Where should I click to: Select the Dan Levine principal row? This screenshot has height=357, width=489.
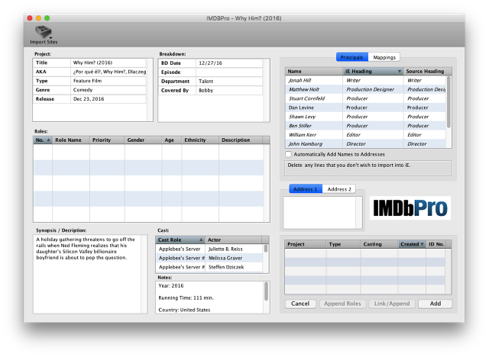365,108
